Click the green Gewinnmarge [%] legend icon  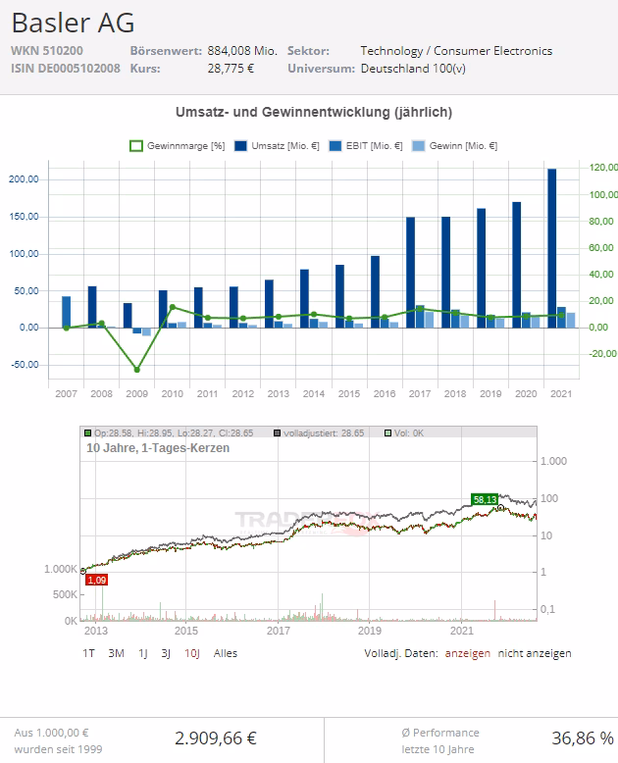pos(137,146)
